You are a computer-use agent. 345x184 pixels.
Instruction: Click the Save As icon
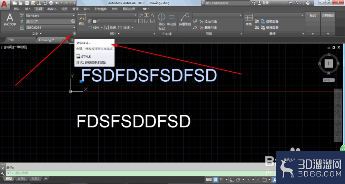click(33, 3)
